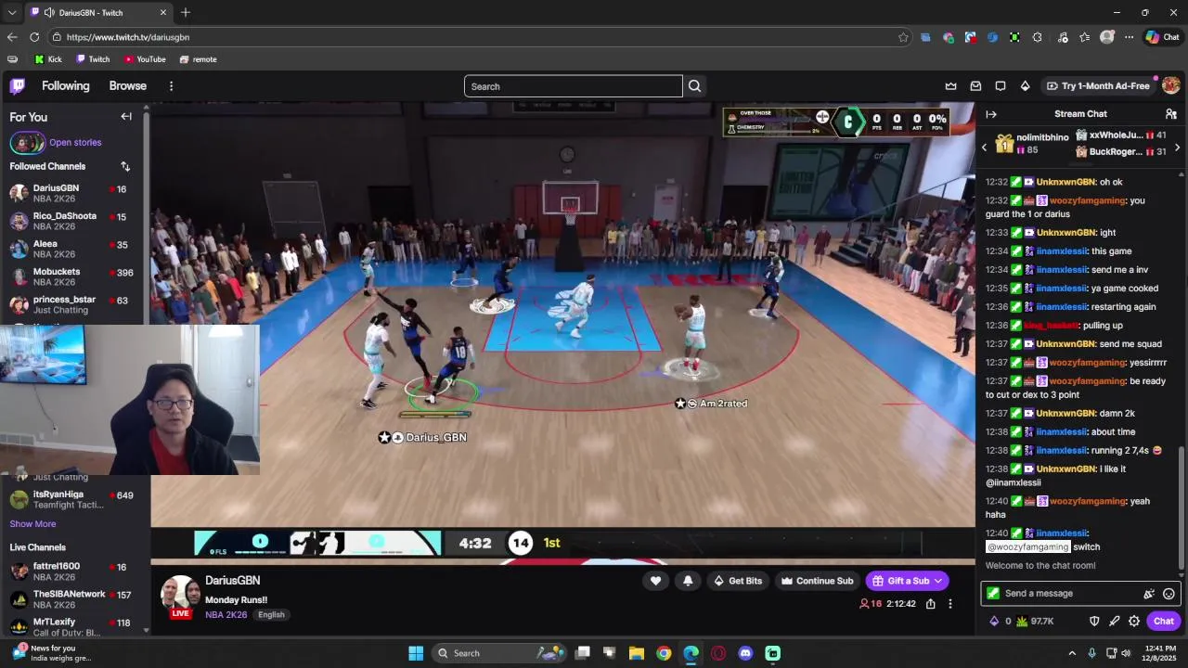Mute the DariusGBN browser tab audio
This screenshot has width=1188, height=668.
[48, 13]
